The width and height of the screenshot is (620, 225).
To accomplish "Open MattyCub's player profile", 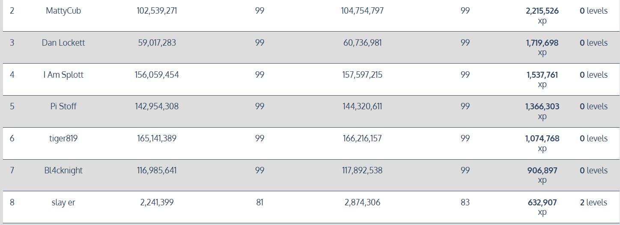I will coord(63,11).
